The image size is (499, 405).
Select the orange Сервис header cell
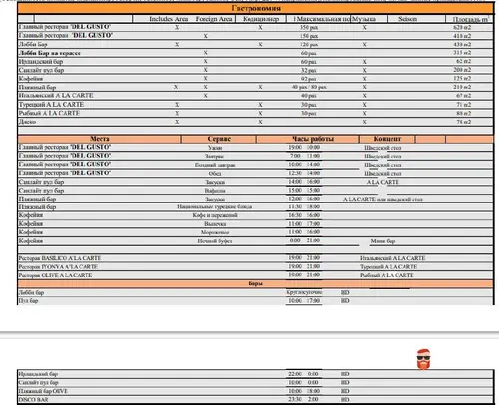click(219, 139)
